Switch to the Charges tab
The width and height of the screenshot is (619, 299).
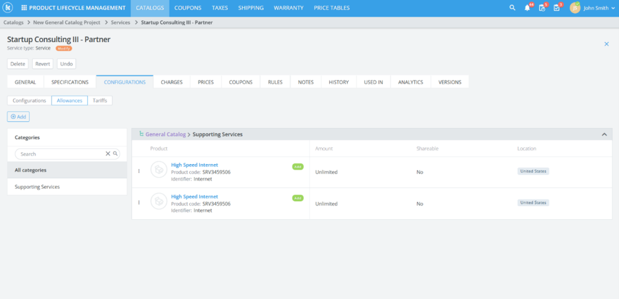(x=171, y=82)
